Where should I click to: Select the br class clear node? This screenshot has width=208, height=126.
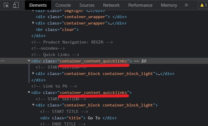point(57,29)
